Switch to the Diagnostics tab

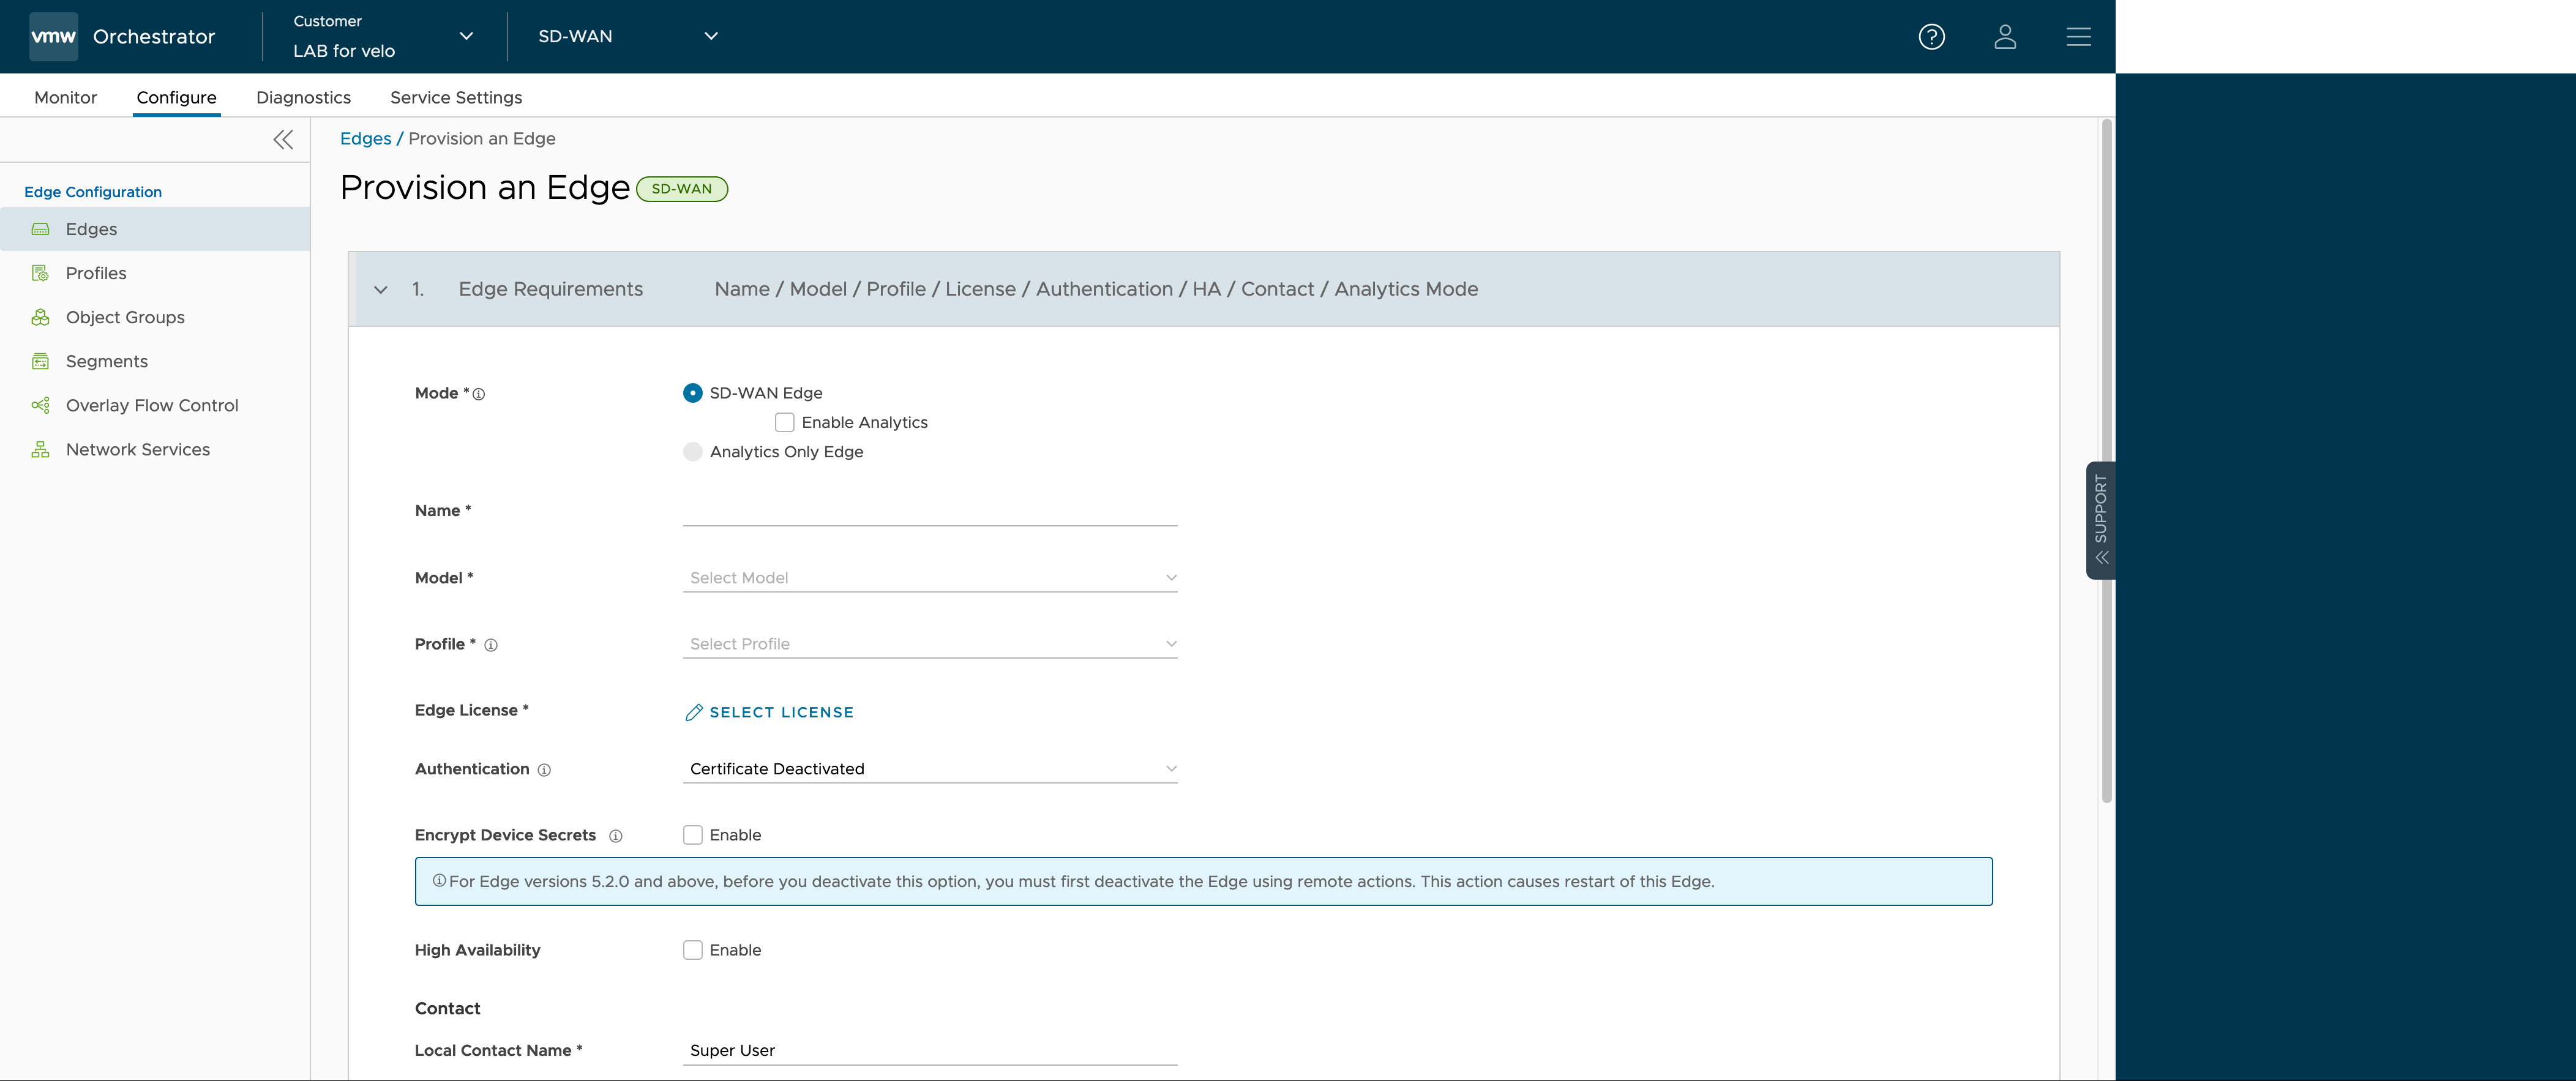(302, 95)
